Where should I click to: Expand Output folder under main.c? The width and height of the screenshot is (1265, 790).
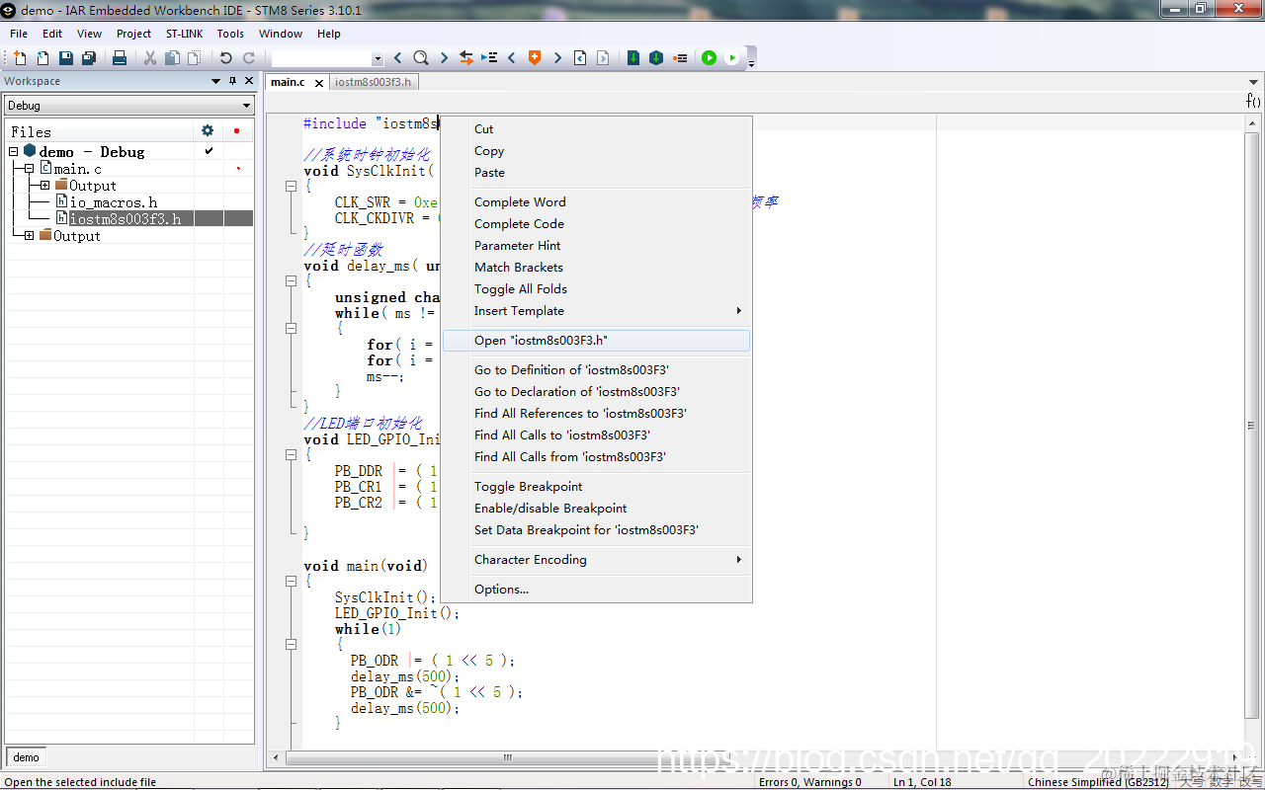coord(45,186)
